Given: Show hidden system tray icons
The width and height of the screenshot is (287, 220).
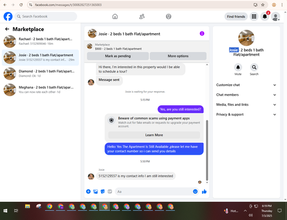Looking at the screenshot, I should coord(245,211).
